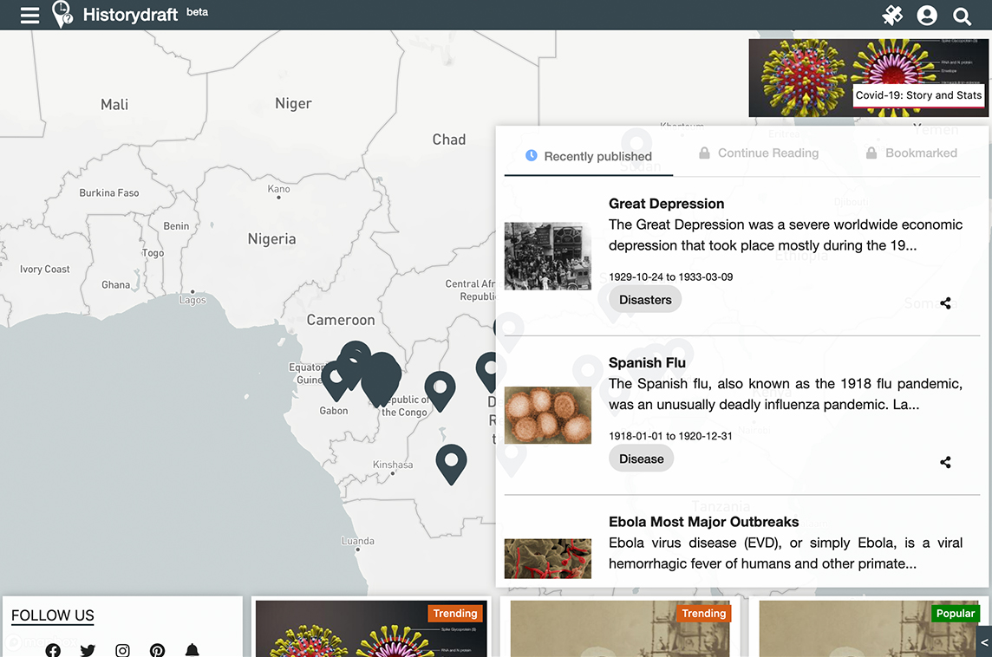The width and height of the screenshot is (992, 657).
Task: Switch to Continue Reading tab
Action: click(759, 153)
